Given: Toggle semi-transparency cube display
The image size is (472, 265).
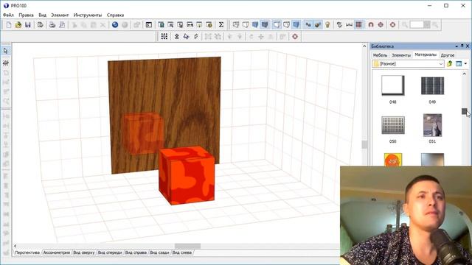Looking at the screenshot, I should pyautogui.click(x=286, y=25).
